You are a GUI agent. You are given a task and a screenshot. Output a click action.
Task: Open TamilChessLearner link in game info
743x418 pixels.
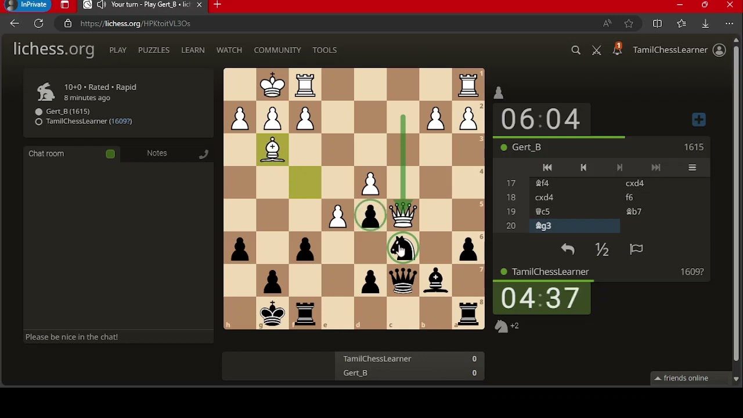pos(89,121)
